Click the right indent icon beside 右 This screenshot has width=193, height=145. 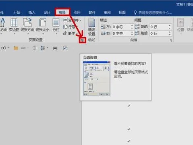[103, 33]
